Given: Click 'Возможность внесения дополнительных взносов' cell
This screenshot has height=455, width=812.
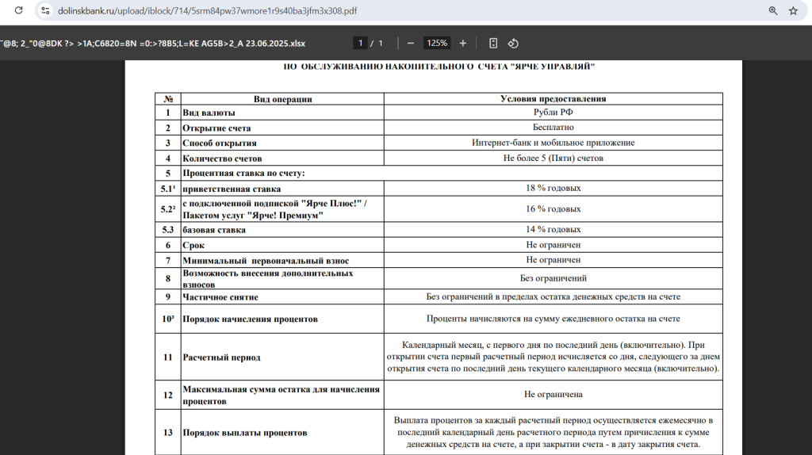Looking at the screenshot, I should click(x=283, y=278).
